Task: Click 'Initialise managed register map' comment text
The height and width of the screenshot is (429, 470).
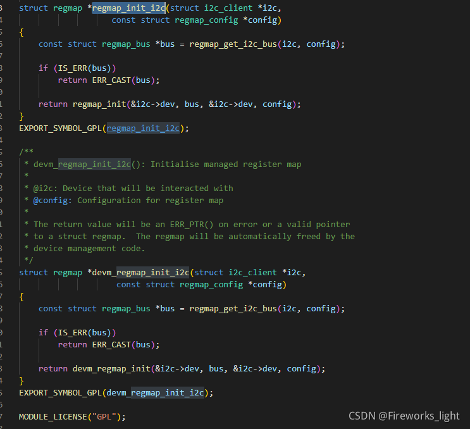Action: (x=226, y=165)
